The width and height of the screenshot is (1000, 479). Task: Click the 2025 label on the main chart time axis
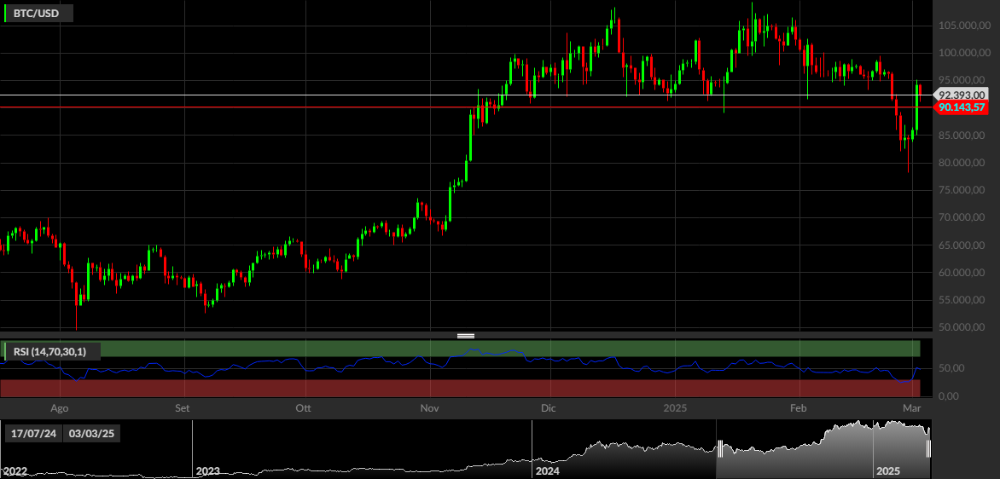673,407
